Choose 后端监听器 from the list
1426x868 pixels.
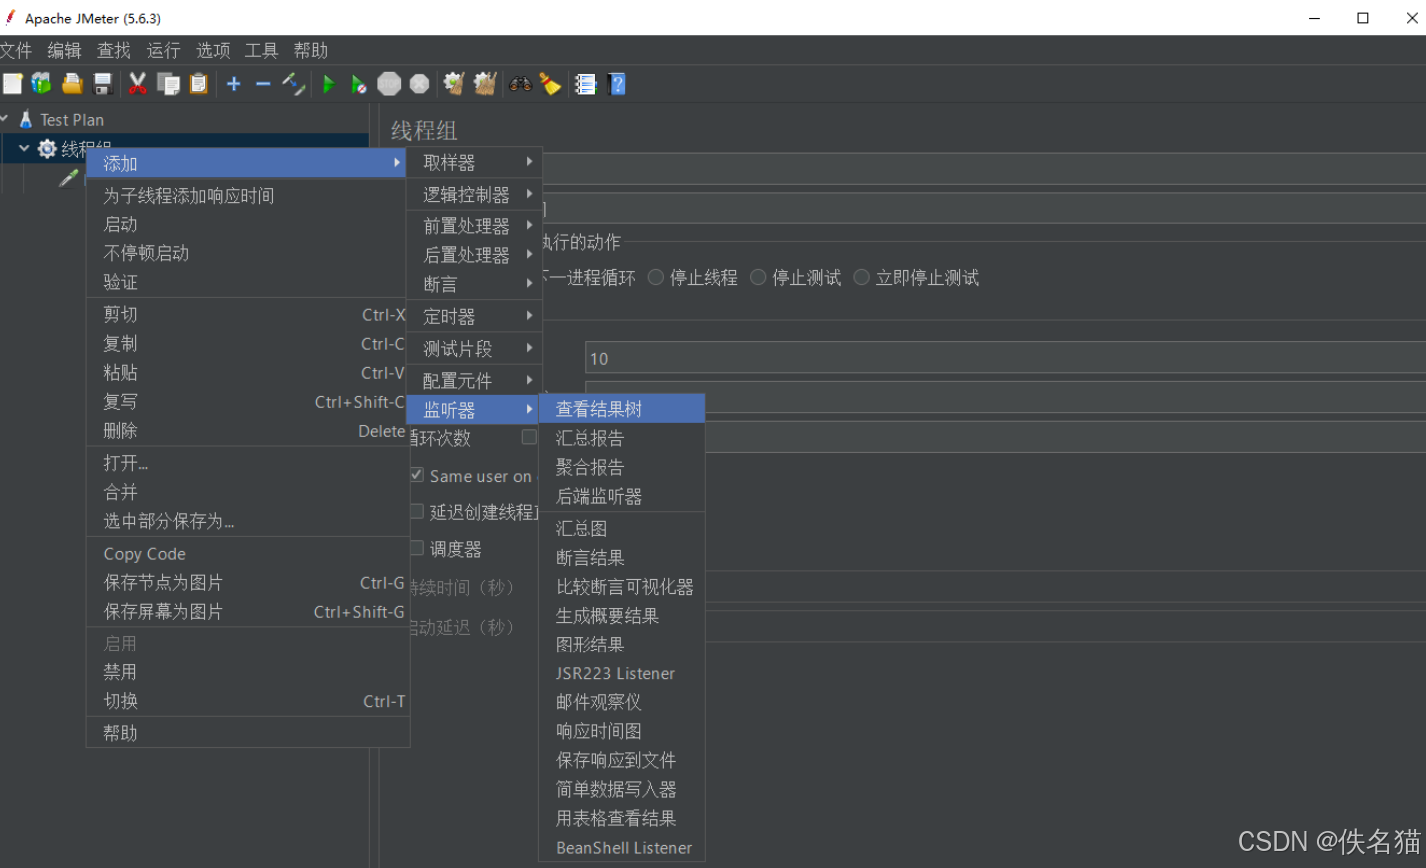click(x=622, y=496)
